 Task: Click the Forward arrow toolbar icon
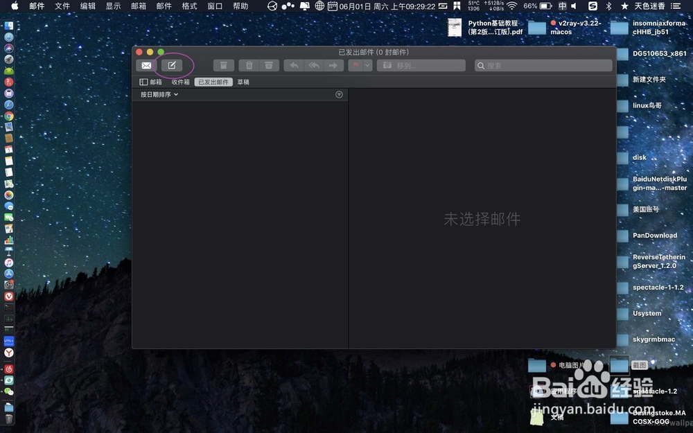click(334, 65)
